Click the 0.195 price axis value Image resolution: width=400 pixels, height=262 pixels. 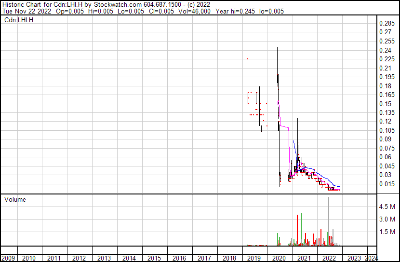coord(387,77)
